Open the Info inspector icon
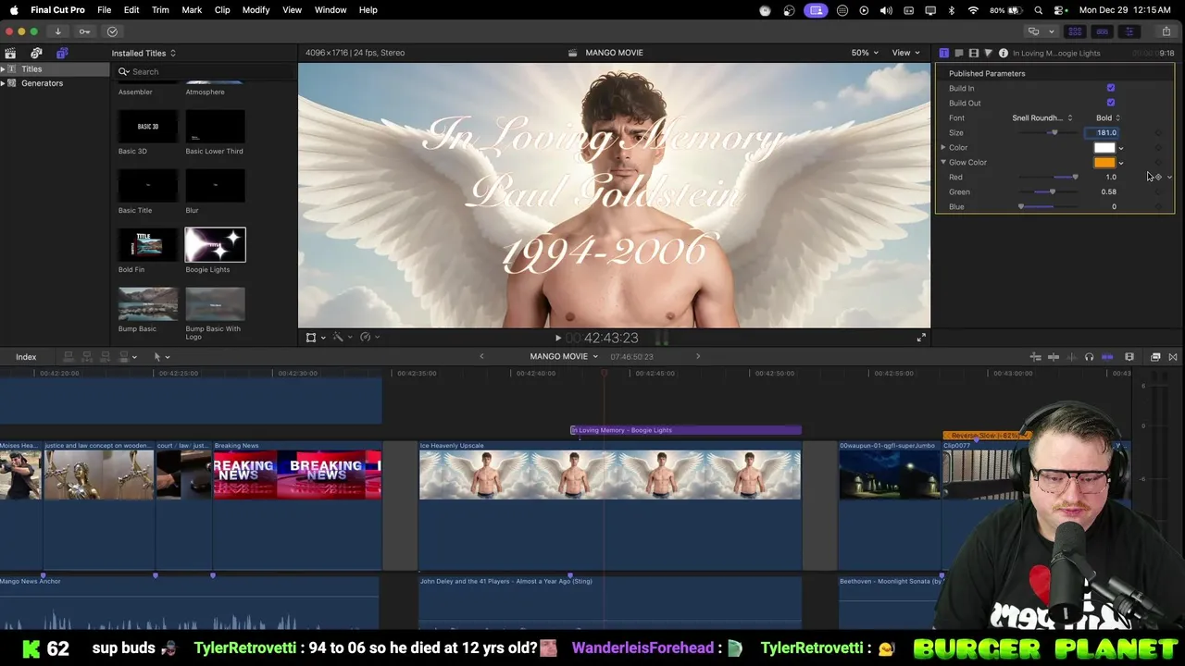Image resolution: width=1185 pixels, height=666 pixels. [1003, 53]
